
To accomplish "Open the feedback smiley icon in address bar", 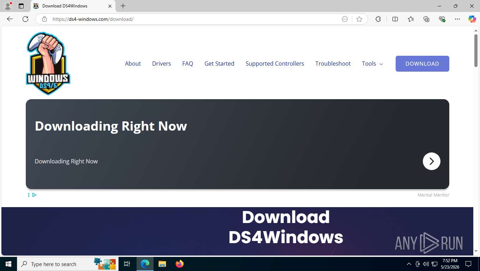I will coord(345,19).
